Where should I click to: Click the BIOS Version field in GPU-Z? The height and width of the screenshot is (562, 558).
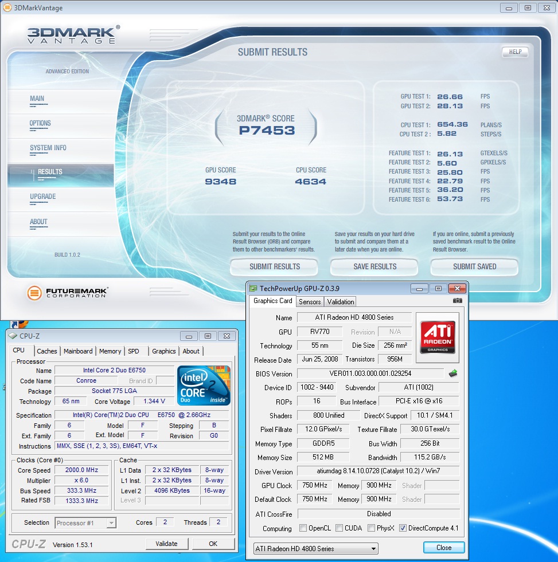370,374
